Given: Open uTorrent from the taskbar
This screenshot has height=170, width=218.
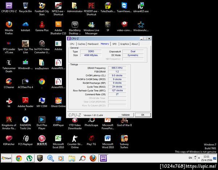Looking at the screenshot, I should click(29, 158).
